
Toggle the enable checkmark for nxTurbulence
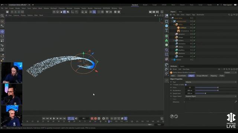[x=194, y=31]
